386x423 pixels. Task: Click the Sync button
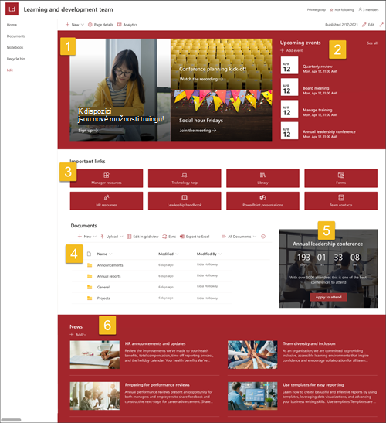[169, 237]
